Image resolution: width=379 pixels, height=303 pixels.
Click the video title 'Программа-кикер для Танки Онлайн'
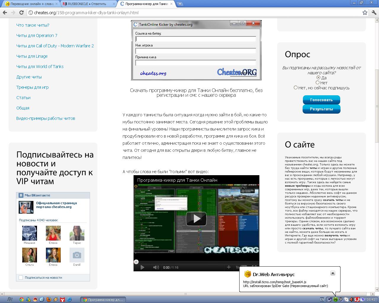pyautogui.click(x=177, y=180)
